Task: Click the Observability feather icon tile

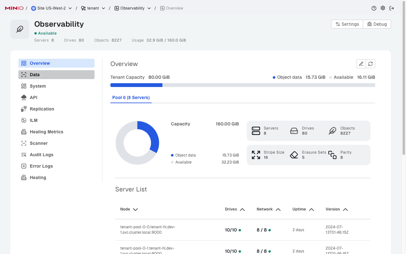Action: (x=20, y=29)
